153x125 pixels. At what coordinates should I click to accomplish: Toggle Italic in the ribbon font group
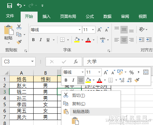(x=41, y=40)
